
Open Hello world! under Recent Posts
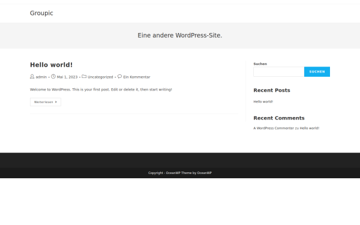pos(263,101)
